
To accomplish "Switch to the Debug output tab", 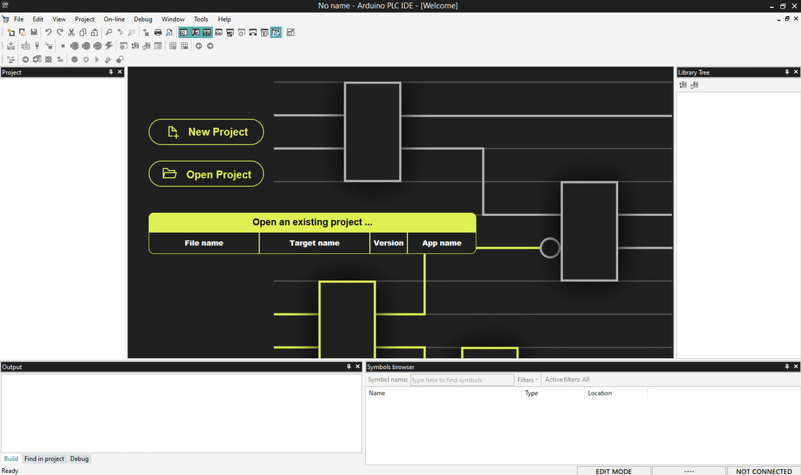I will point(79,459).
